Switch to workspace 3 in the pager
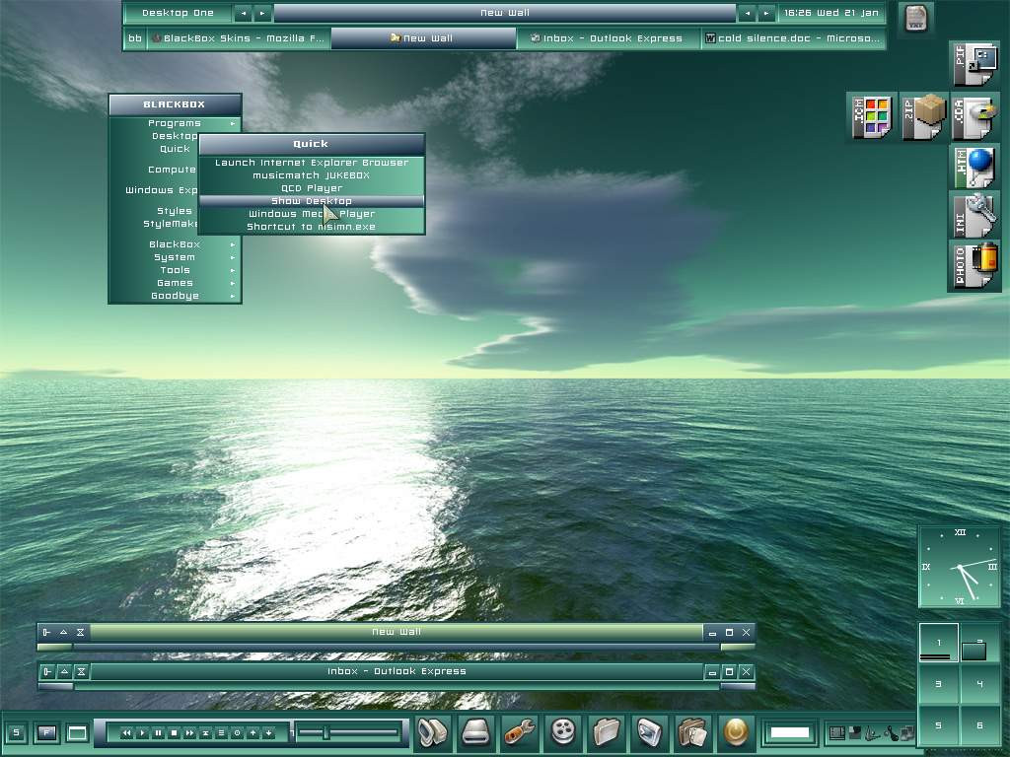 point(939,684)
